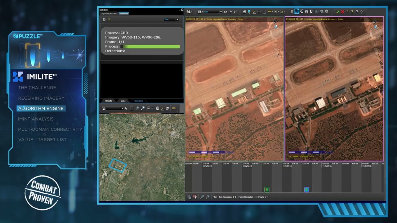
Task: Click the grid layout icon in the top toolbar
Action: (292, 11)
